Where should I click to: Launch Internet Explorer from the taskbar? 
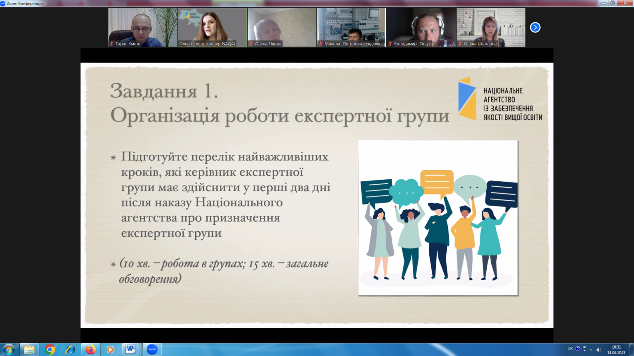70,349
